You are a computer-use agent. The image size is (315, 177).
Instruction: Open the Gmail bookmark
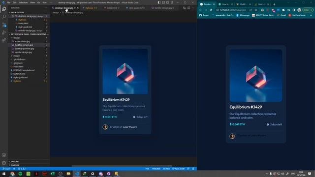tap(281, 15)
